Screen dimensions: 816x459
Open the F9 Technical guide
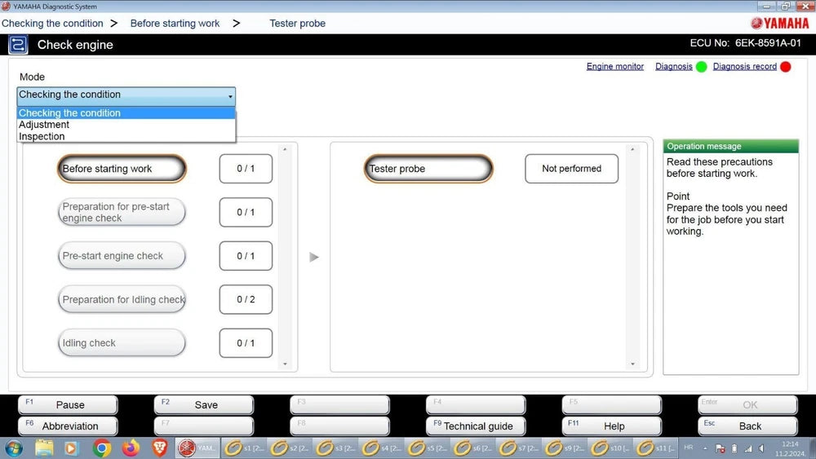coord(476,426)
